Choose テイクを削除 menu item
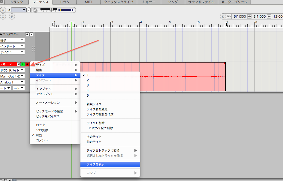The width and height of the screenshot is (283, 181). tap(110, 123)
